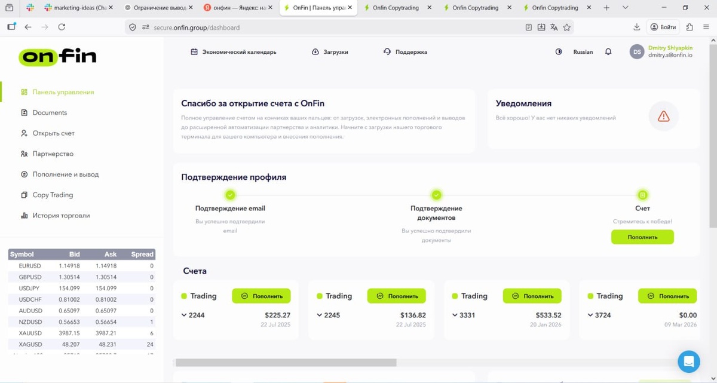Open История торговли menu item
Image resolution: width=717 pixels, height=383 pixels.
61,216
